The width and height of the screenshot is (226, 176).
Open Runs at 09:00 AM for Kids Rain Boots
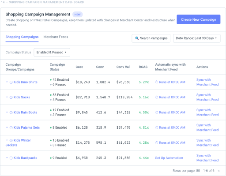(172, 112)
